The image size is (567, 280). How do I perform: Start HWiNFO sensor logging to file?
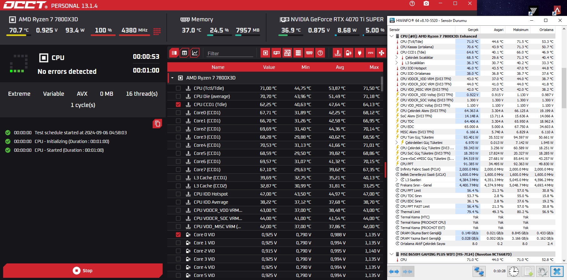[x=528, y=271]
